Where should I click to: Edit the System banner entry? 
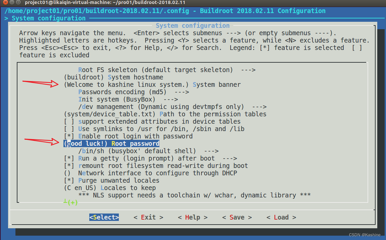pyautogui.click(x=152, y=85)
